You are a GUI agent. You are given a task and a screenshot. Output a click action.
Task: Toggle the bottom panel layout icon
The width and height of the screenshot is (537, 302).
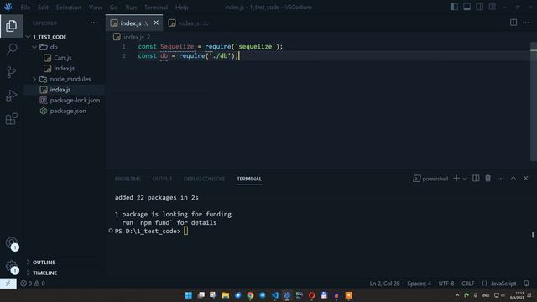467,7
